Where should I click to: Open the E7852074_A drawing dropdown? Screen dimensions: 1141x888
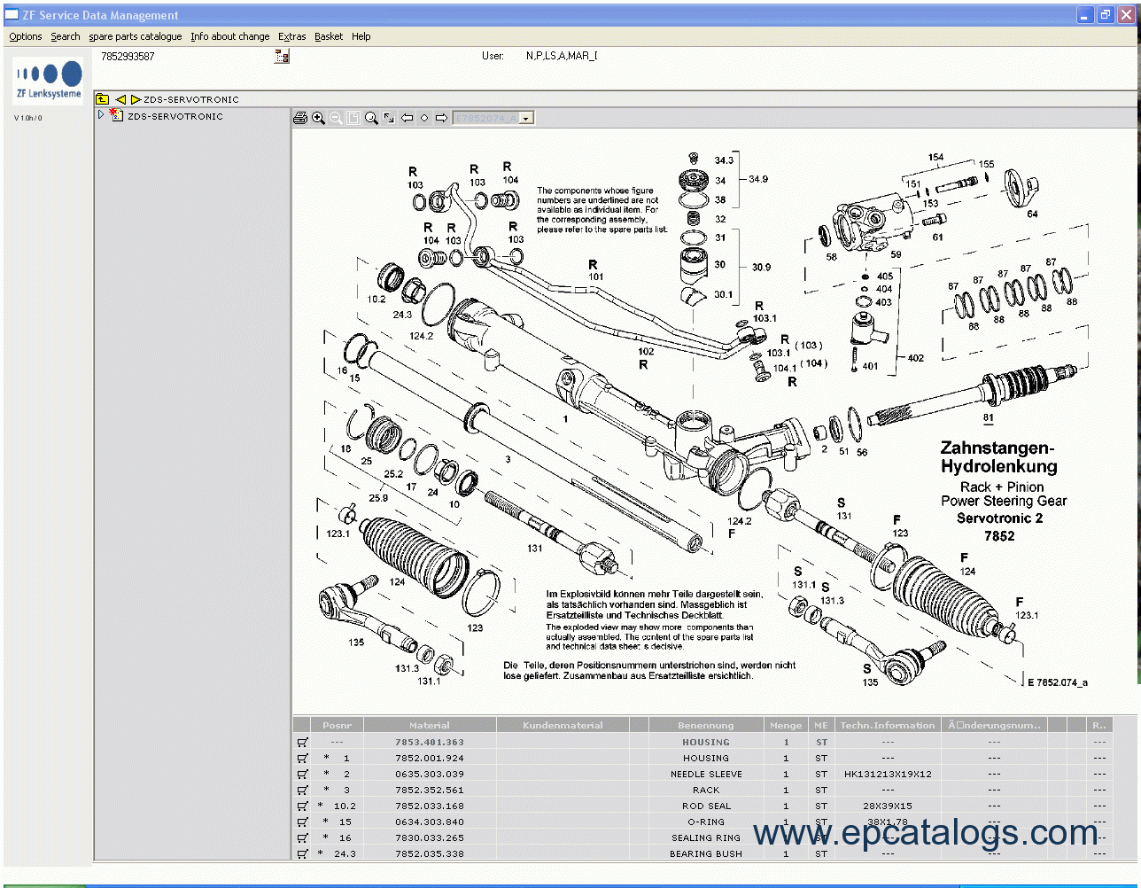click(x=526, y=118)
